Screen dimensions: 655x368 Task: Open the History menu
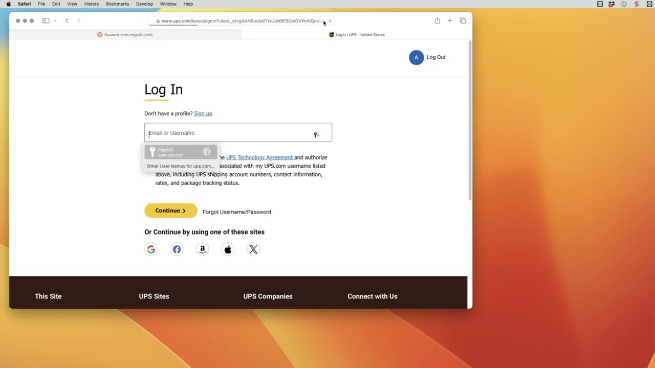click(x=92, y=4)
